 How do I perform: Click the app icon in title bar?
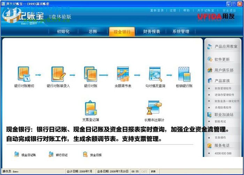3,3
